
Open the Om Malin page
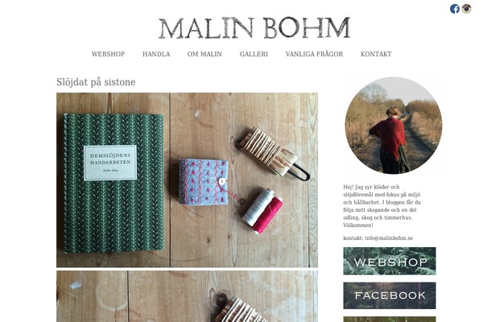pyautogui.click(x=204, y=54)
